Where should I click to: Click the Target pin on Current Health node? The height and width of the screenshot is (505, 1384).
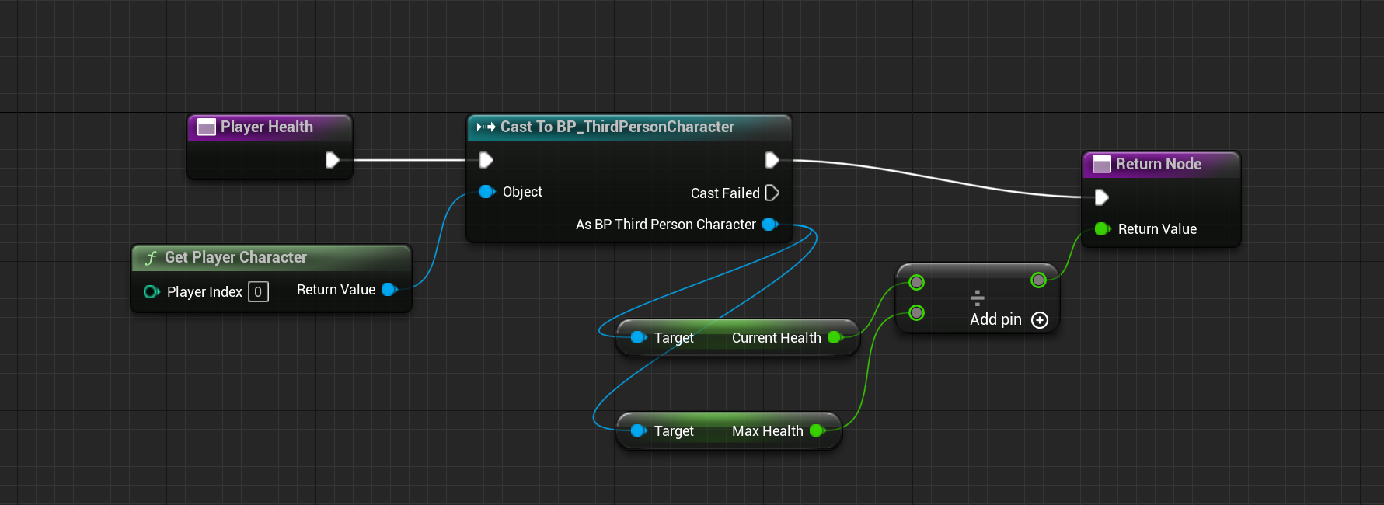pos(639,337)
